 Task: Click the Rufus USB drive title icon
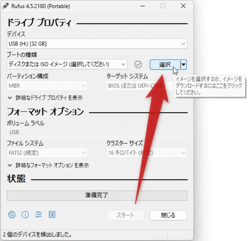[x=6, y=6]
